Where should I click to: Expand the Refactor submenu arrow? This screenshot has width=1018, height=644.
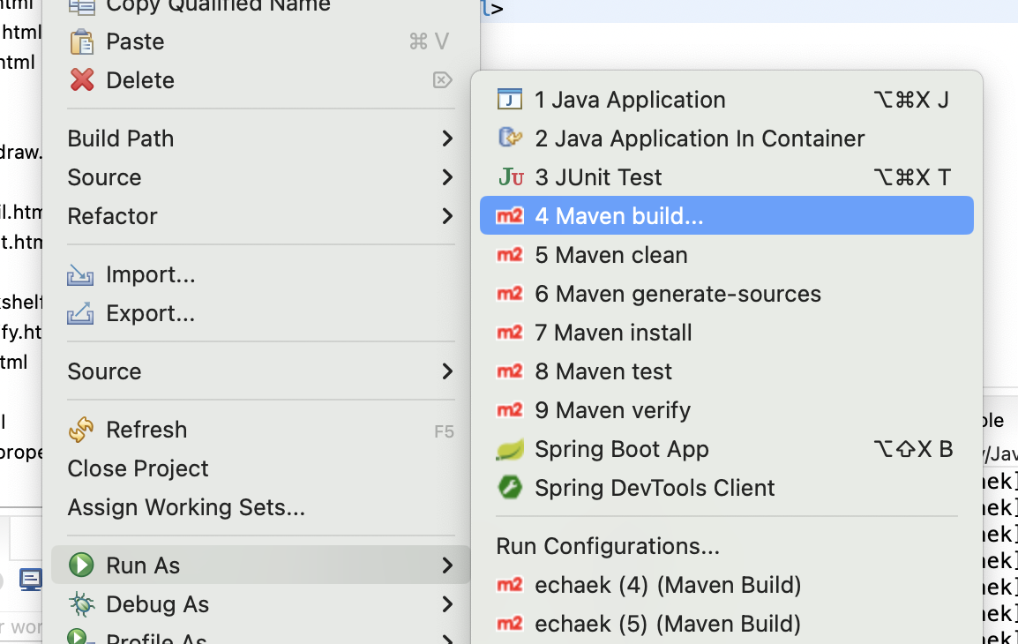tap(446, 216)
